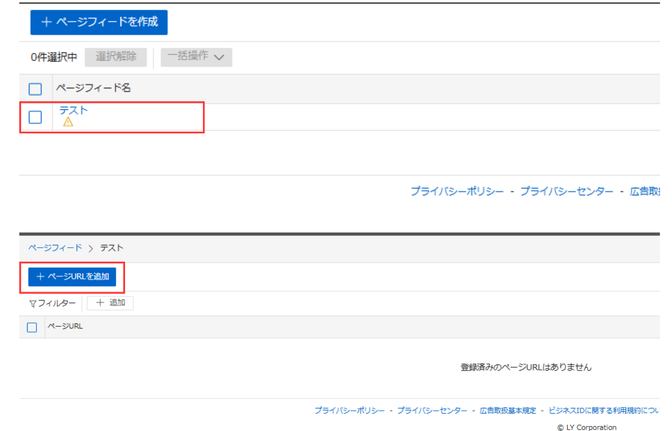Click the ページURL column header
Screen dimensions: 672x431
point(65,326)
